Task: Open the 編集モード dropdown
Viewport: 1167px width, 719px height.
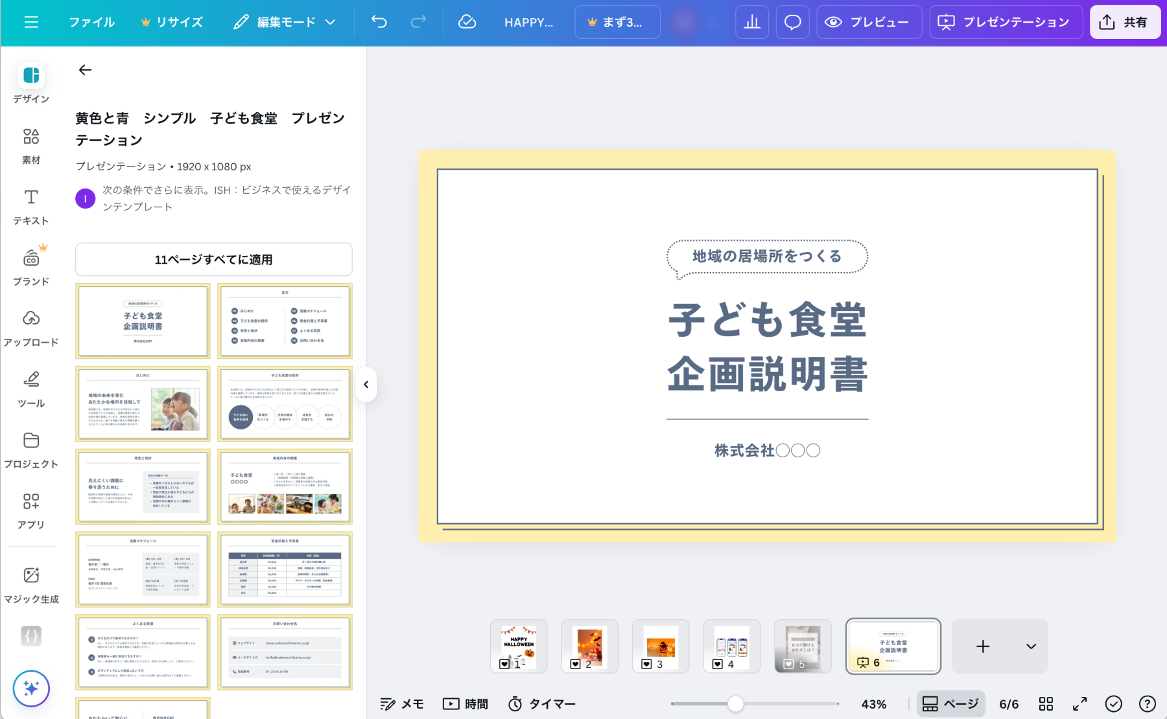Action: (x=285, y=22)
